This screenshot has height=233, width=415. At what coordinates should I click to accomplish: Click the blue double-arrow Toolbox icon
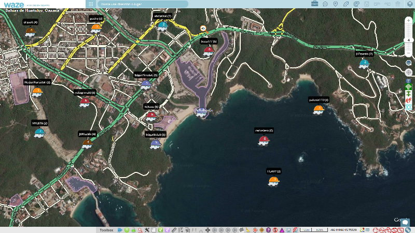click(x=120, y=230)
